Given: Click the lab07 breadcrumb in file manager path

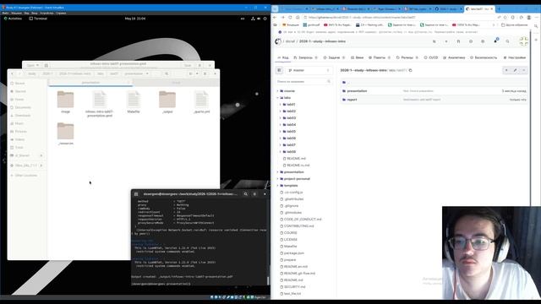Looking at the screenshot, I should point(114,73).
